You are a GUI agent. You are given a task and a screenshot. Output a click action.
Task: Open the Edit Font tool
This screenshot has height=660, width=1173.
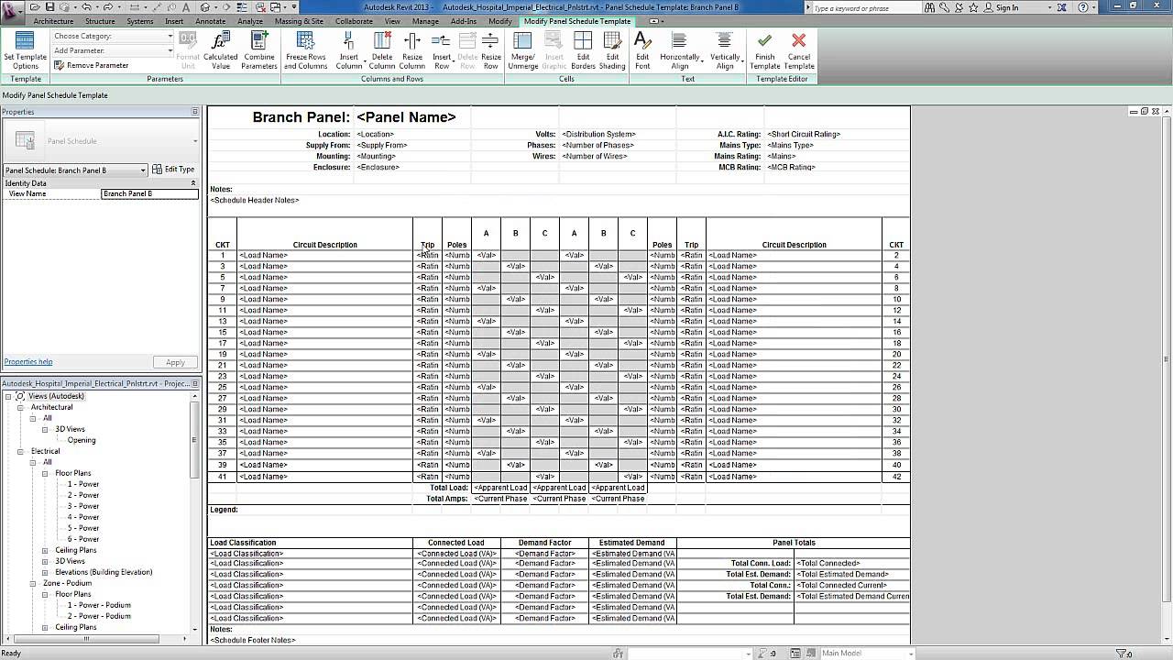pyautogui.click(x=642, y=50)
